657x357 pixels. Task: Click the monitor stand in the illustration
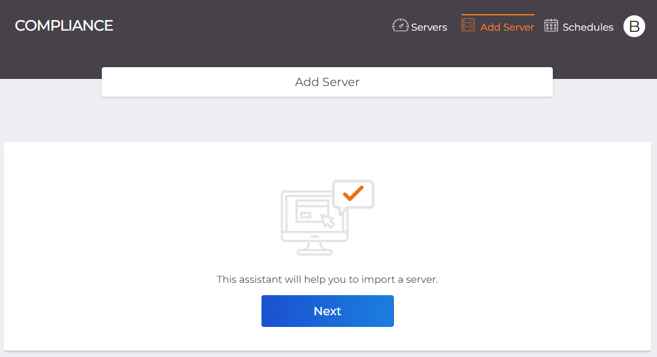(x=314, y=249)
